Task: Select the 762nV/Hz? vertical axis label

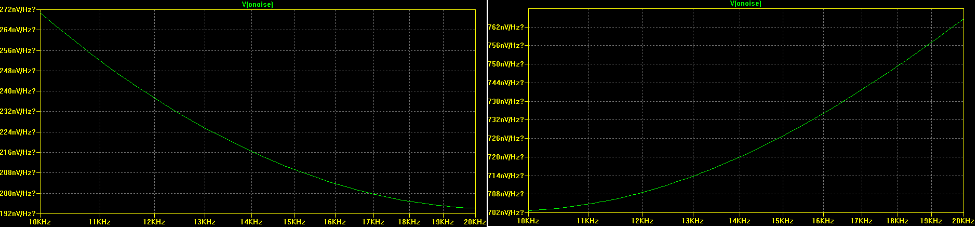Action: (506, 27)
